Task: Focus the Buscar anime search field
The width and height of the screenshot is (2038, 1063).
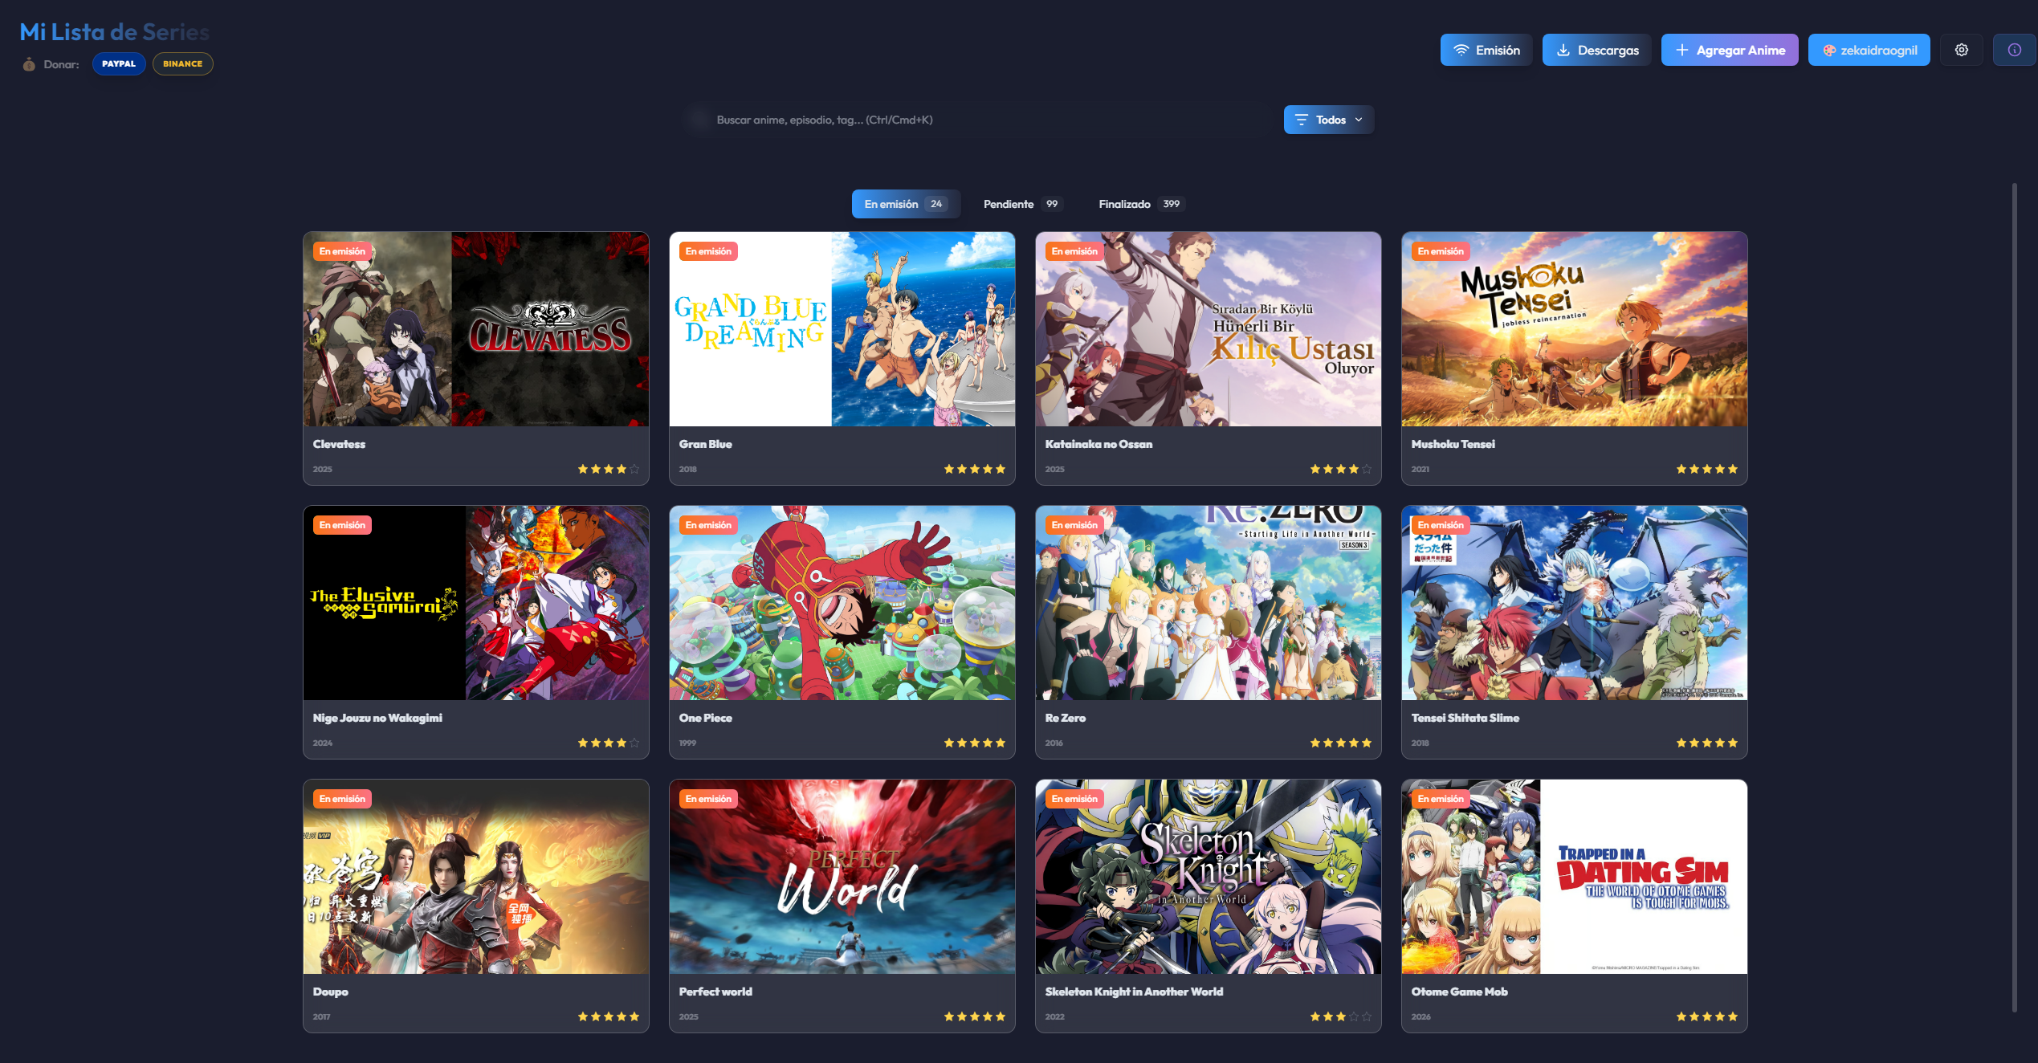Action: click(x=980, y=120)
